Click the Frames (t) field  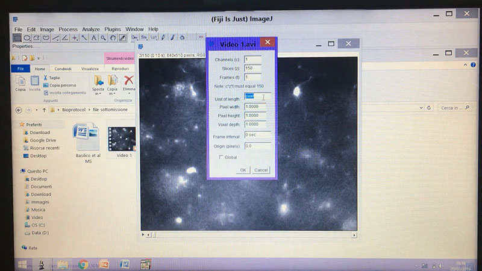point(252,77)
